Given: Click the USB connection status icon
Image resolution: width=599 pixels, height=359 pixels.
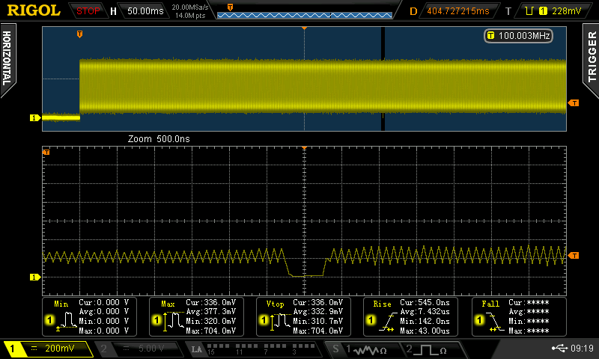Looking at the screenshot, I should tap(560, 349).
